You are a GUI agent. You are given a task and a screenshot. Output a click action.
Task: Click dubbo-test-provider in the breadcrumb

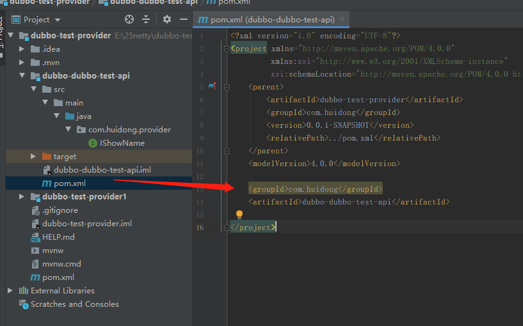click(x=49, y=2)
